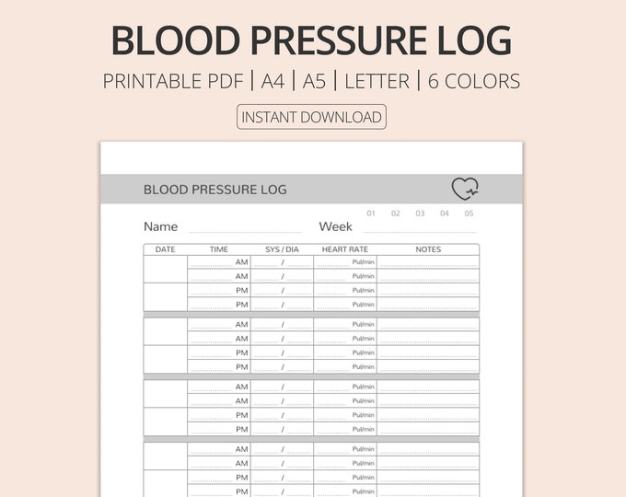
Task: Click the NOTES column header
Action: tap(428, 249)
